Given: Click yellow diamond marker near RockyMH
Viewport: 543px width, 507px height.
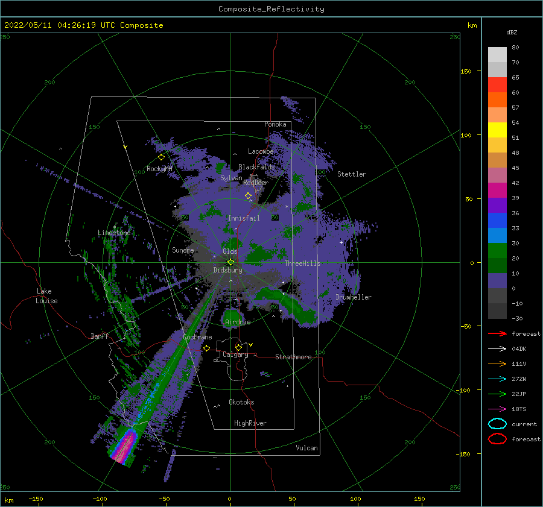Looking at the screenshot, I should (x=161, y=157).
